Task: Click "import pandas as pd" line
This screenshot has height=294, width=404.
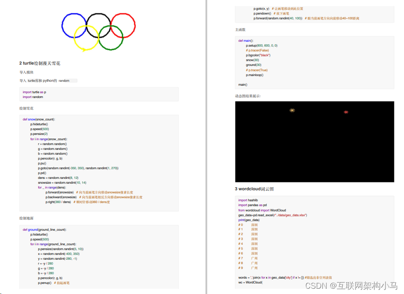Action: point(252,205)
